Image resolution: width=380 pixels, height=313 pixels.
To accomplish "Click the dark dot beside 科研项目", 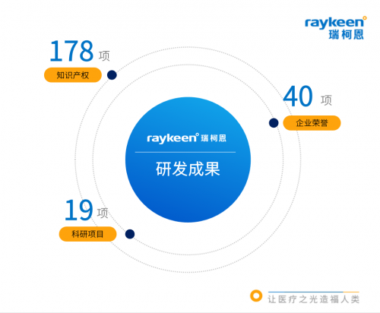I will click(x=130, y=234).
